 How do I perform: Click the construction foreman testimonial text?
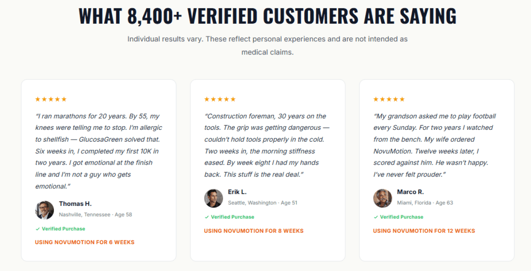click(267, 145)
